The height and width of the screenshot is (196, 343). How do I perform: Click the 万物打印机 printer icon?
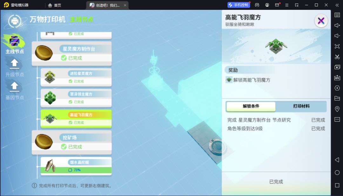pyautogui.click(x=15, y=21)
